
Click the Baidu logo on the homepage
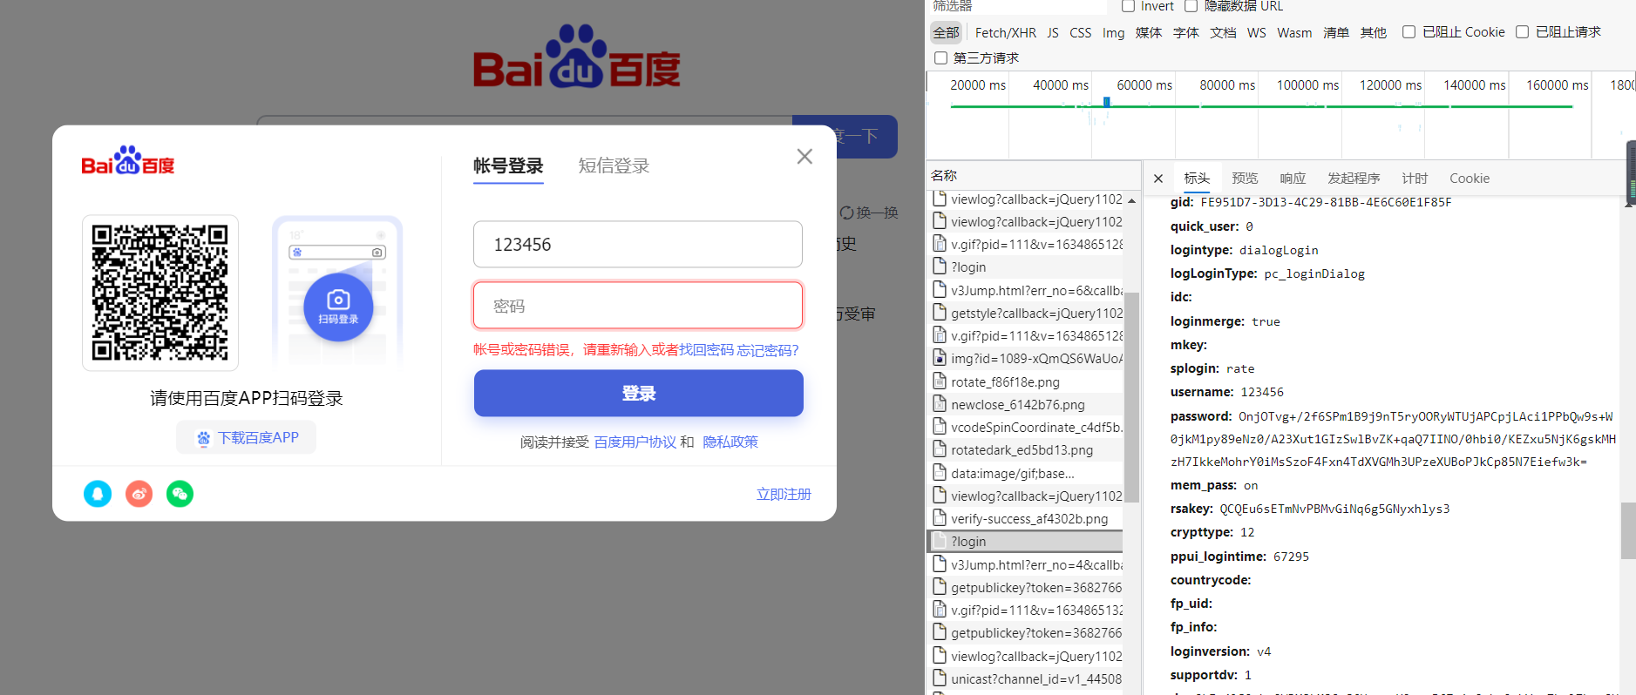576,57
